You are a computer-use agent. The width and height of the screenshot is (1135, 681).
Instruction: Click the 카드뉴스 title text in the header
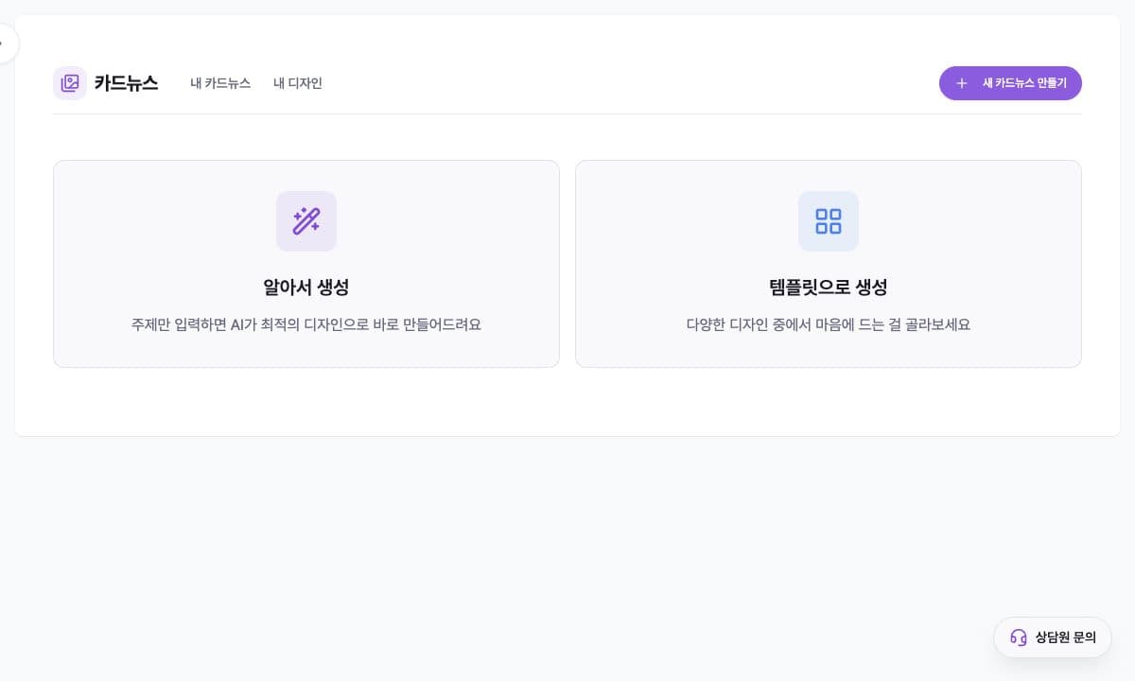pyautogui.click(x=126, y=83)
